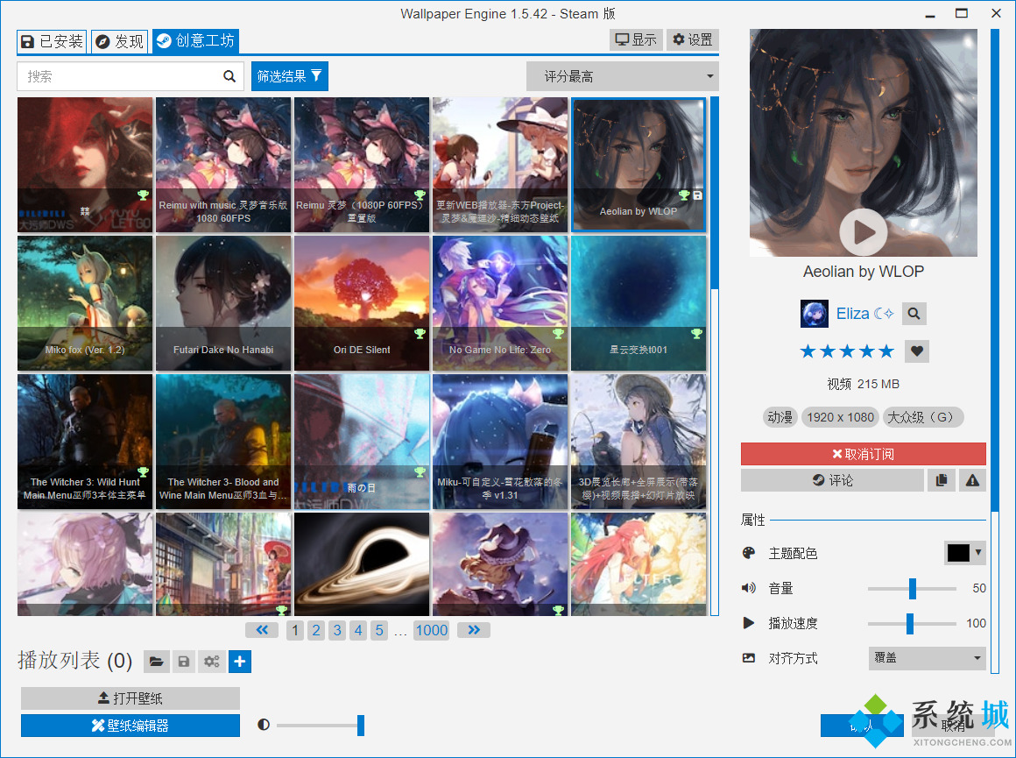Save the current playlist
This screenshot has width=1016, height=758.
(x=183, y=662)
